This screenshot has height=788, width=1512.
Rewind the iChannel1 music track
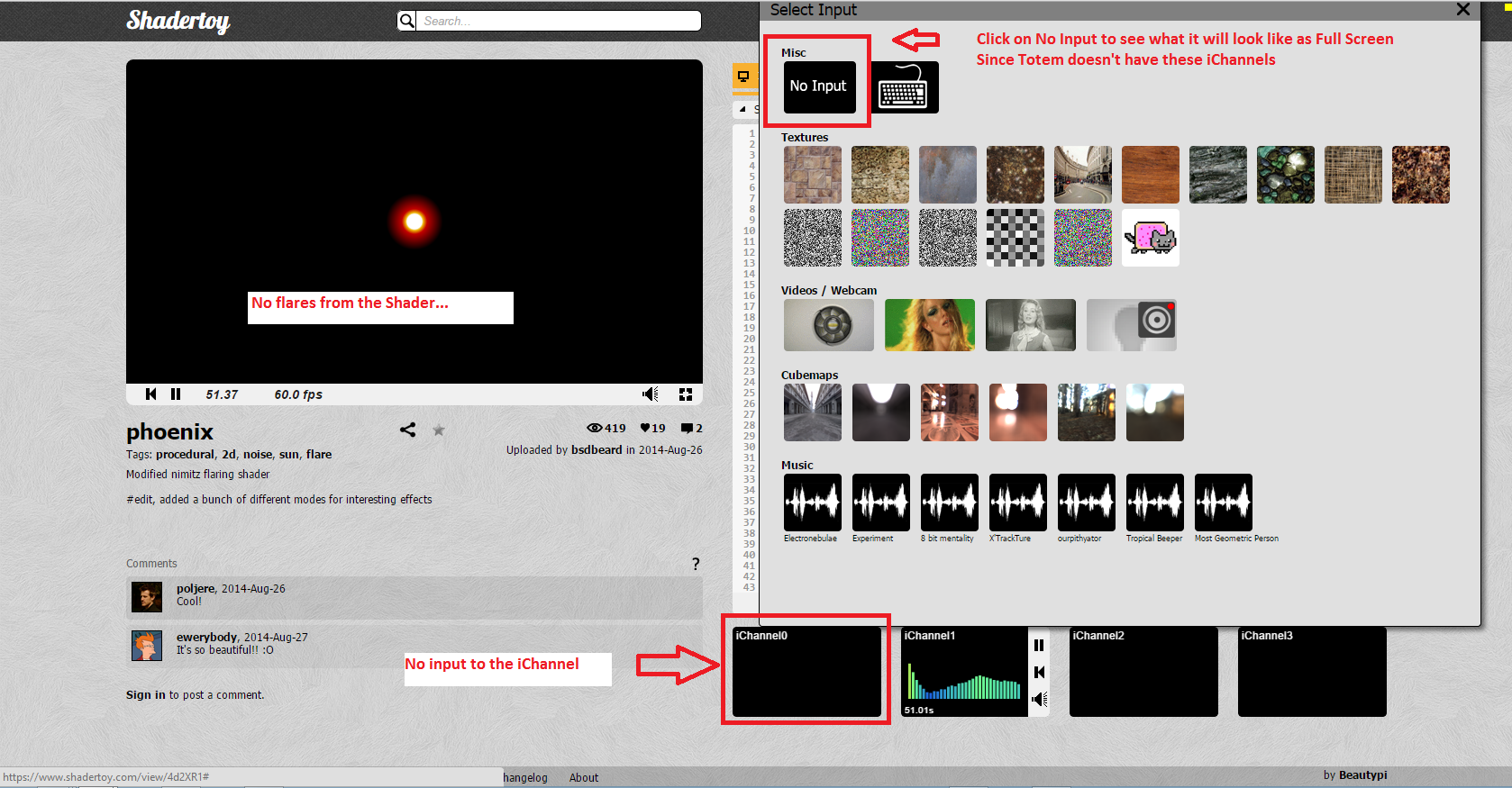pyautogui.click(x=1039, y=672)
